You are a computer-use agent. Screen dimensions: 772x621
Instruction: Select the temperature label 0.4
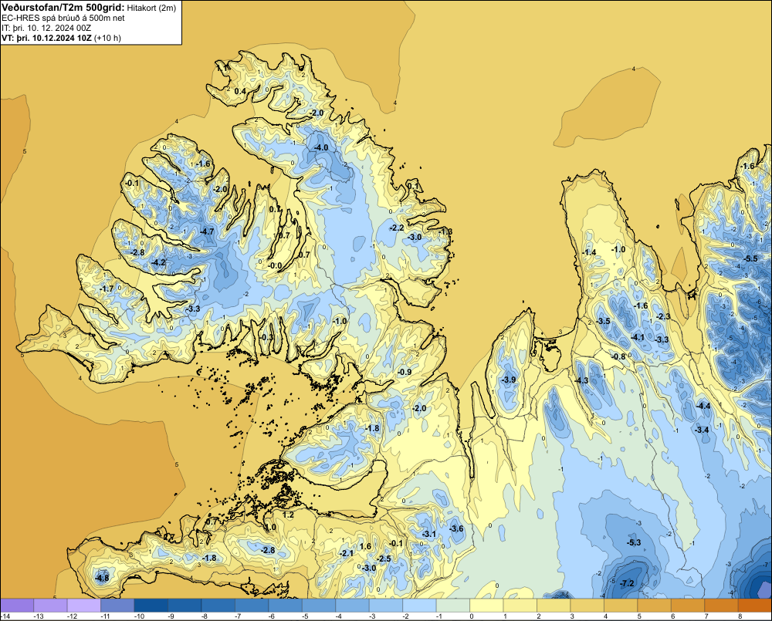coord(240,91)
